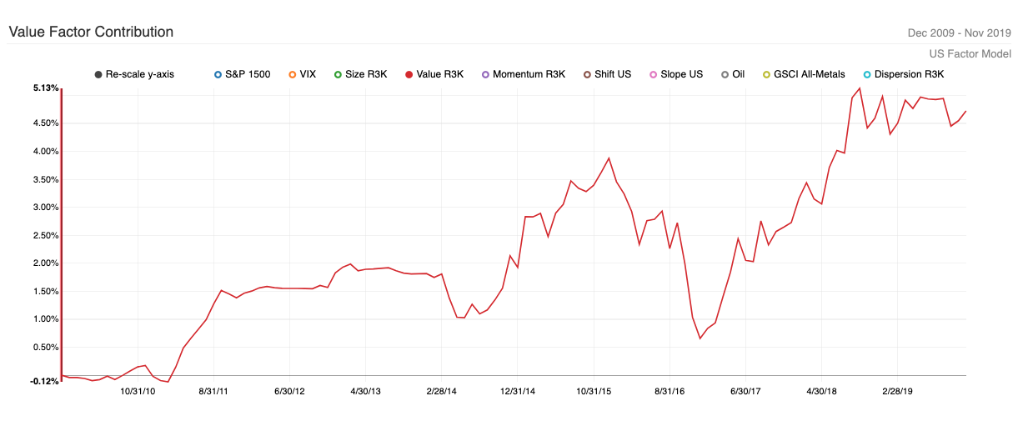Click the 1.00% y-axis label

(47, 319)
